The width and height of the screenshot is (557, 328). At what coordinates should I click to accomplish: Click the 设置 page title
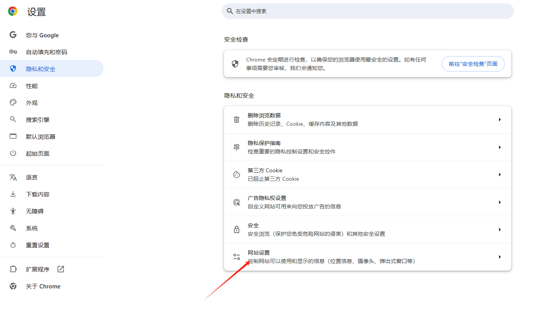(x=36, y=12)
